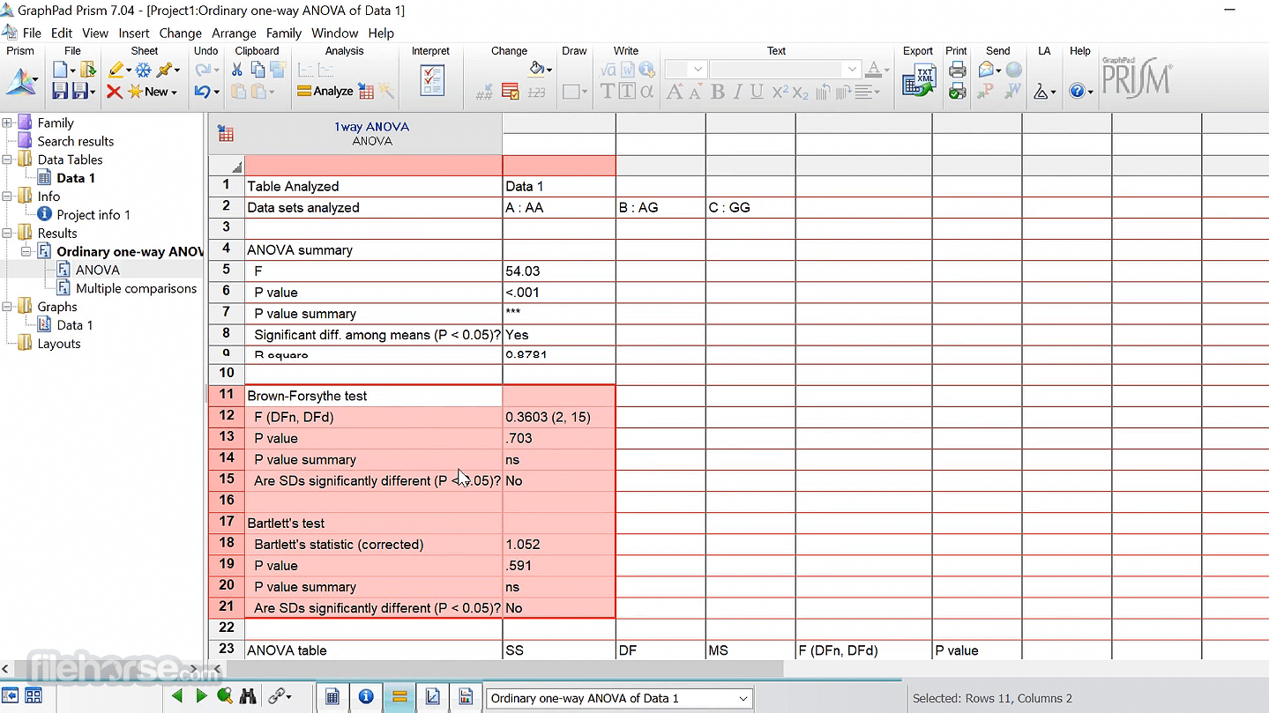Open the Edit menu
The image size is (1269, 713).
62,33
